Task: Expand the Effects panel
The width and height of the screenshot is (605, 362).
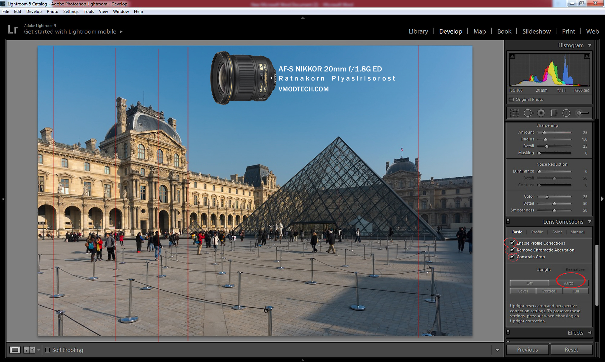Action: click(590, 333)
